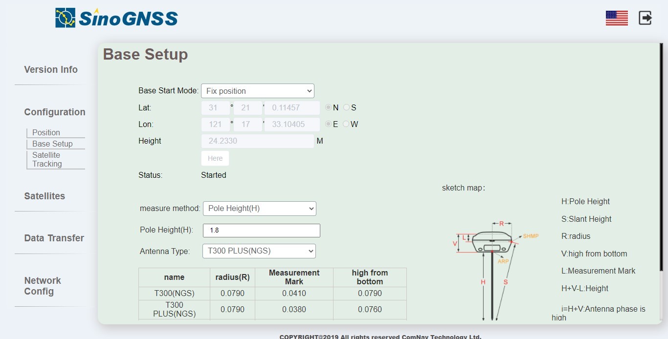Click the logout exit icon

[x=646, y=18]
